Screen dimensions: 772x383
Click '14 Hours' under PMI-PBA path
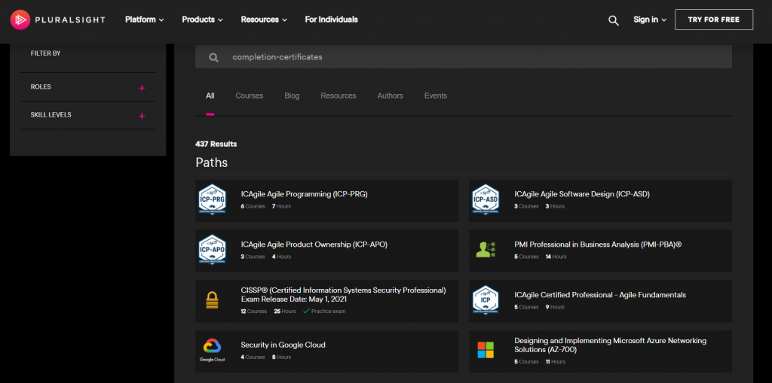[556, 257]
